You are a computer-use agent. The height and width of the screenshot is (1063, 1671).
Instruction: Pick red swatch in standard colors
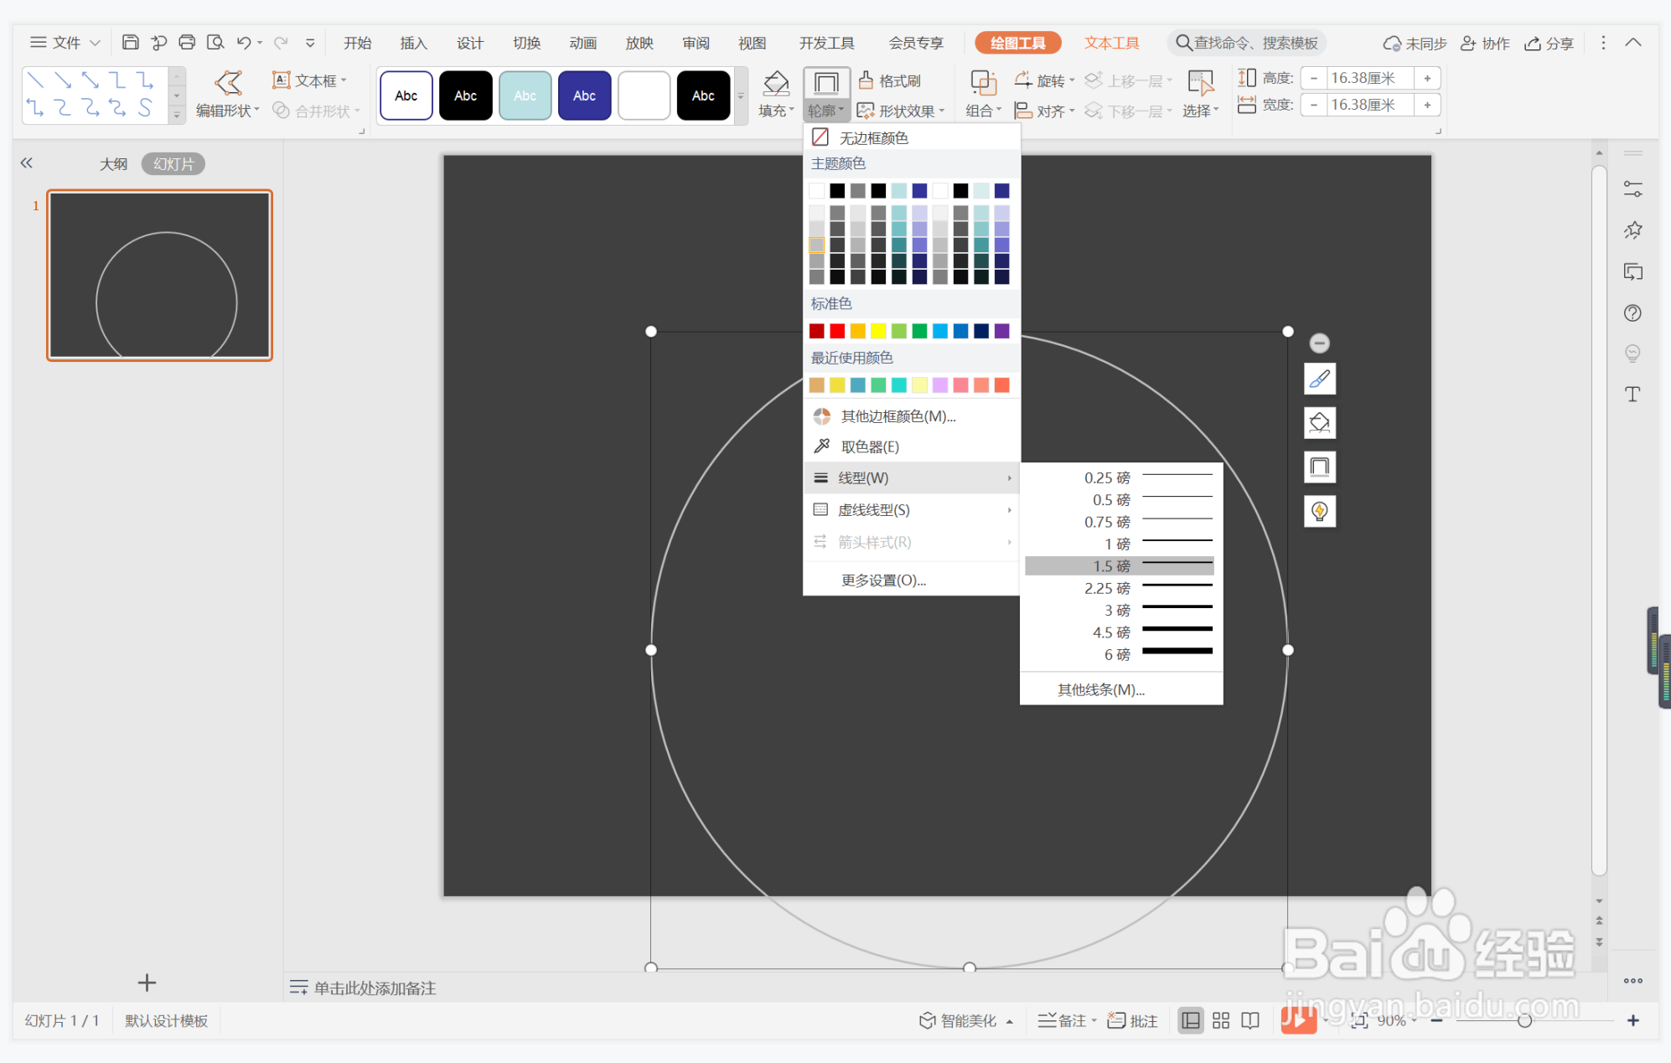[x=837, y=331]
